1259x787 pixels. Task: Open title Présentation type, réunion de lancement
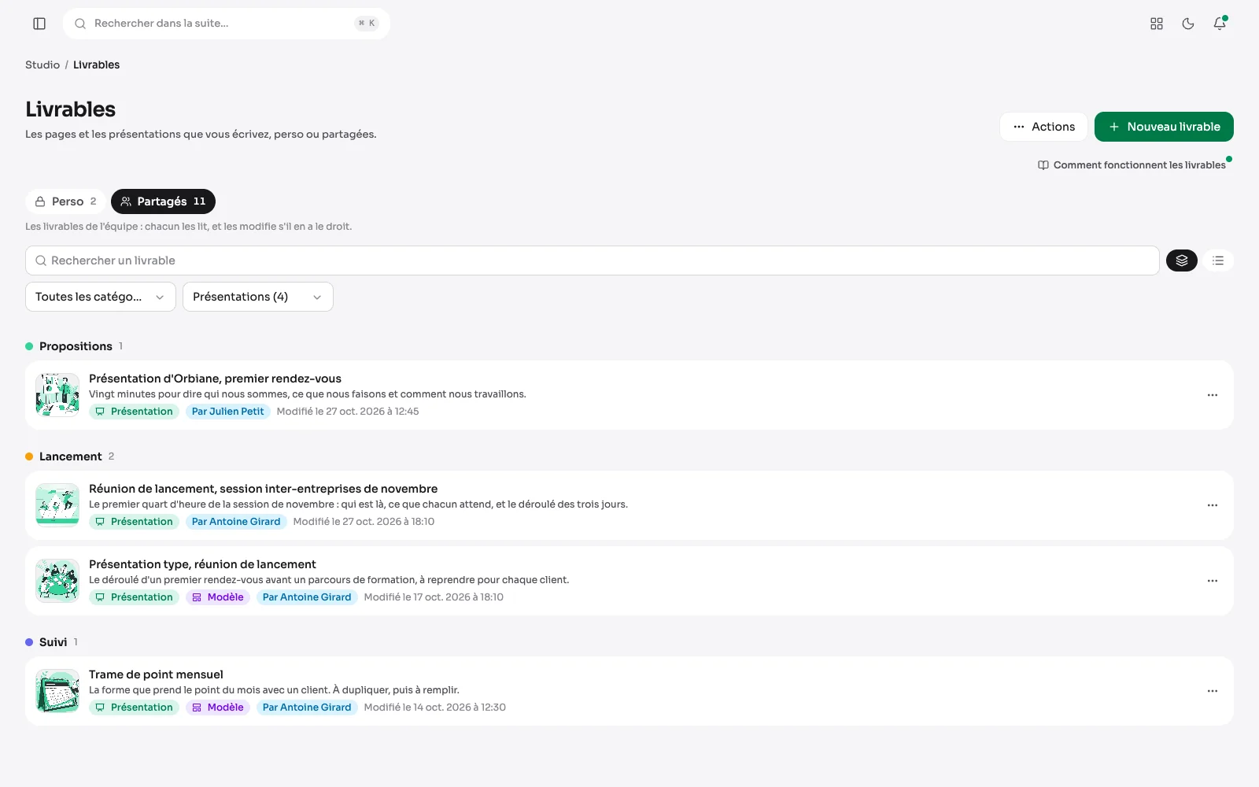pyautogui.click(x=202, y=564)
